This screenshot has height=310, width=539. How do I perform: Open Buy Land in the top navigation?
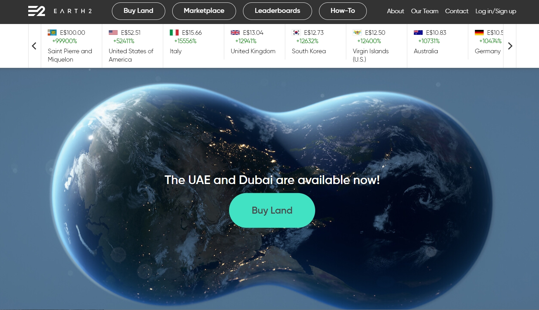[138, 11]
